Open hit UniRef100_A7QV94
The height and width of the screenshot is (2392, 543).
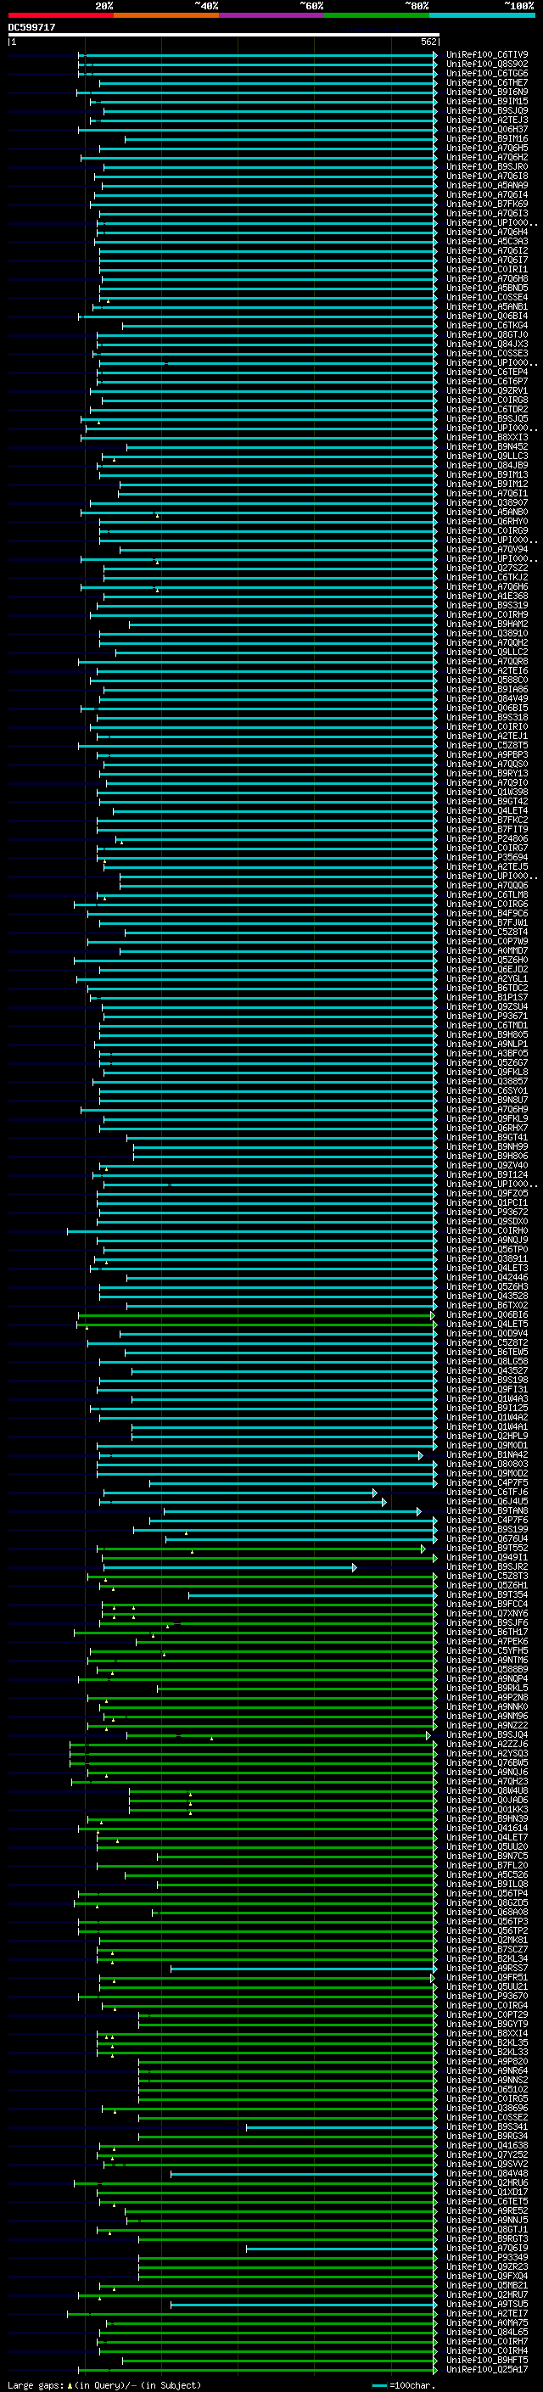[x=486, y=550]
